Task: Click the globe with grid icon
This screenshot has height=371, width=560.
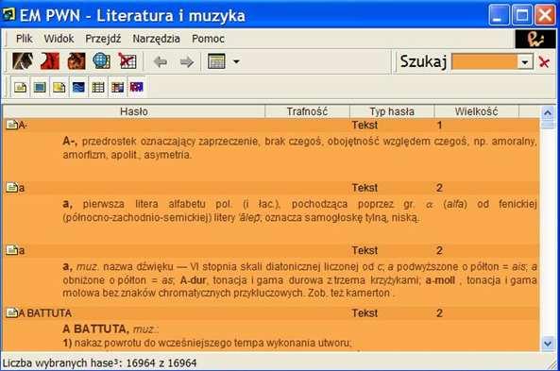Action: [x=101, y=61]
